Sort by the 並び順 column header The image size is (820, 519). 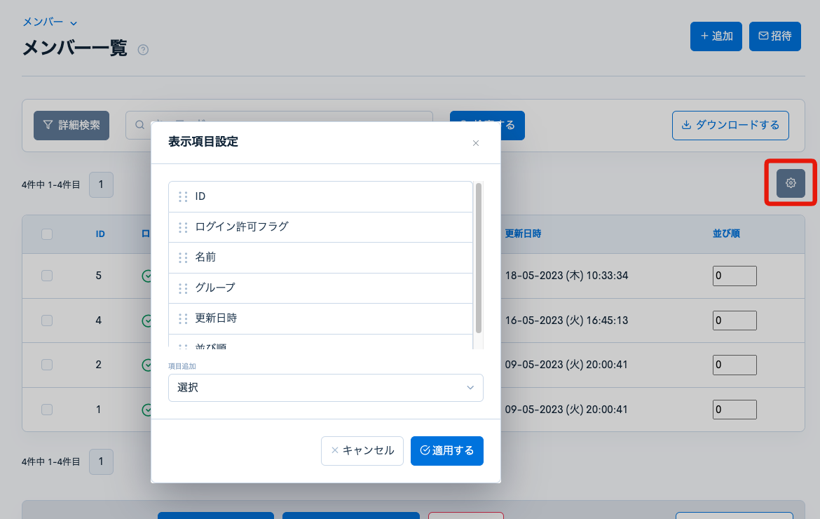click(726, 234)
